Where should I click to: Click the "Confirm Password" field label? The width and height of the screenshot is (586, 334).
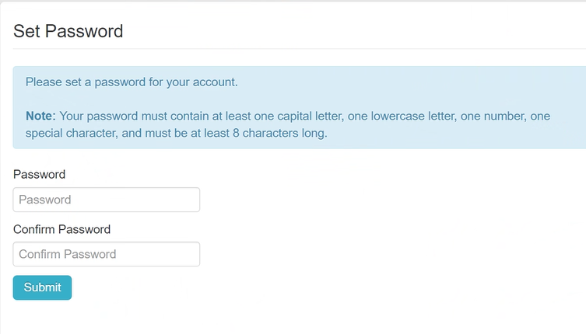[61, 229]
